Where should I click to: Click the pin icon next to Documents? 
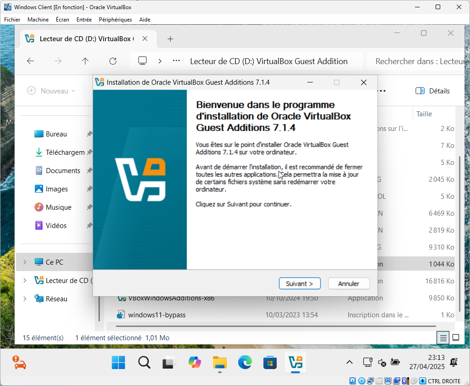click(89, 170)
